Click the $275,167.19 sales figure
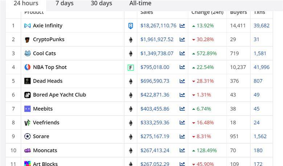Screen dimensions: 283x166 (155, 136)
